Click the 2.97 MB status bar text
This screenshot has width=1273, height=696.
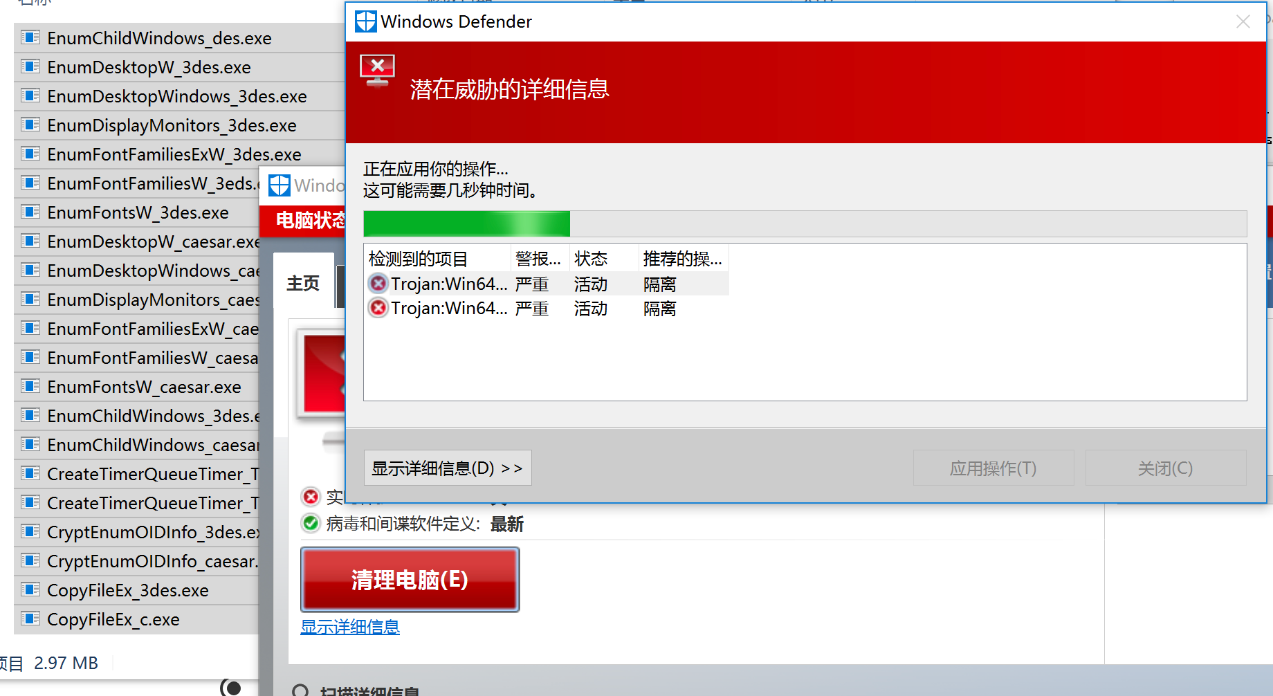click(x=66, y=663)
